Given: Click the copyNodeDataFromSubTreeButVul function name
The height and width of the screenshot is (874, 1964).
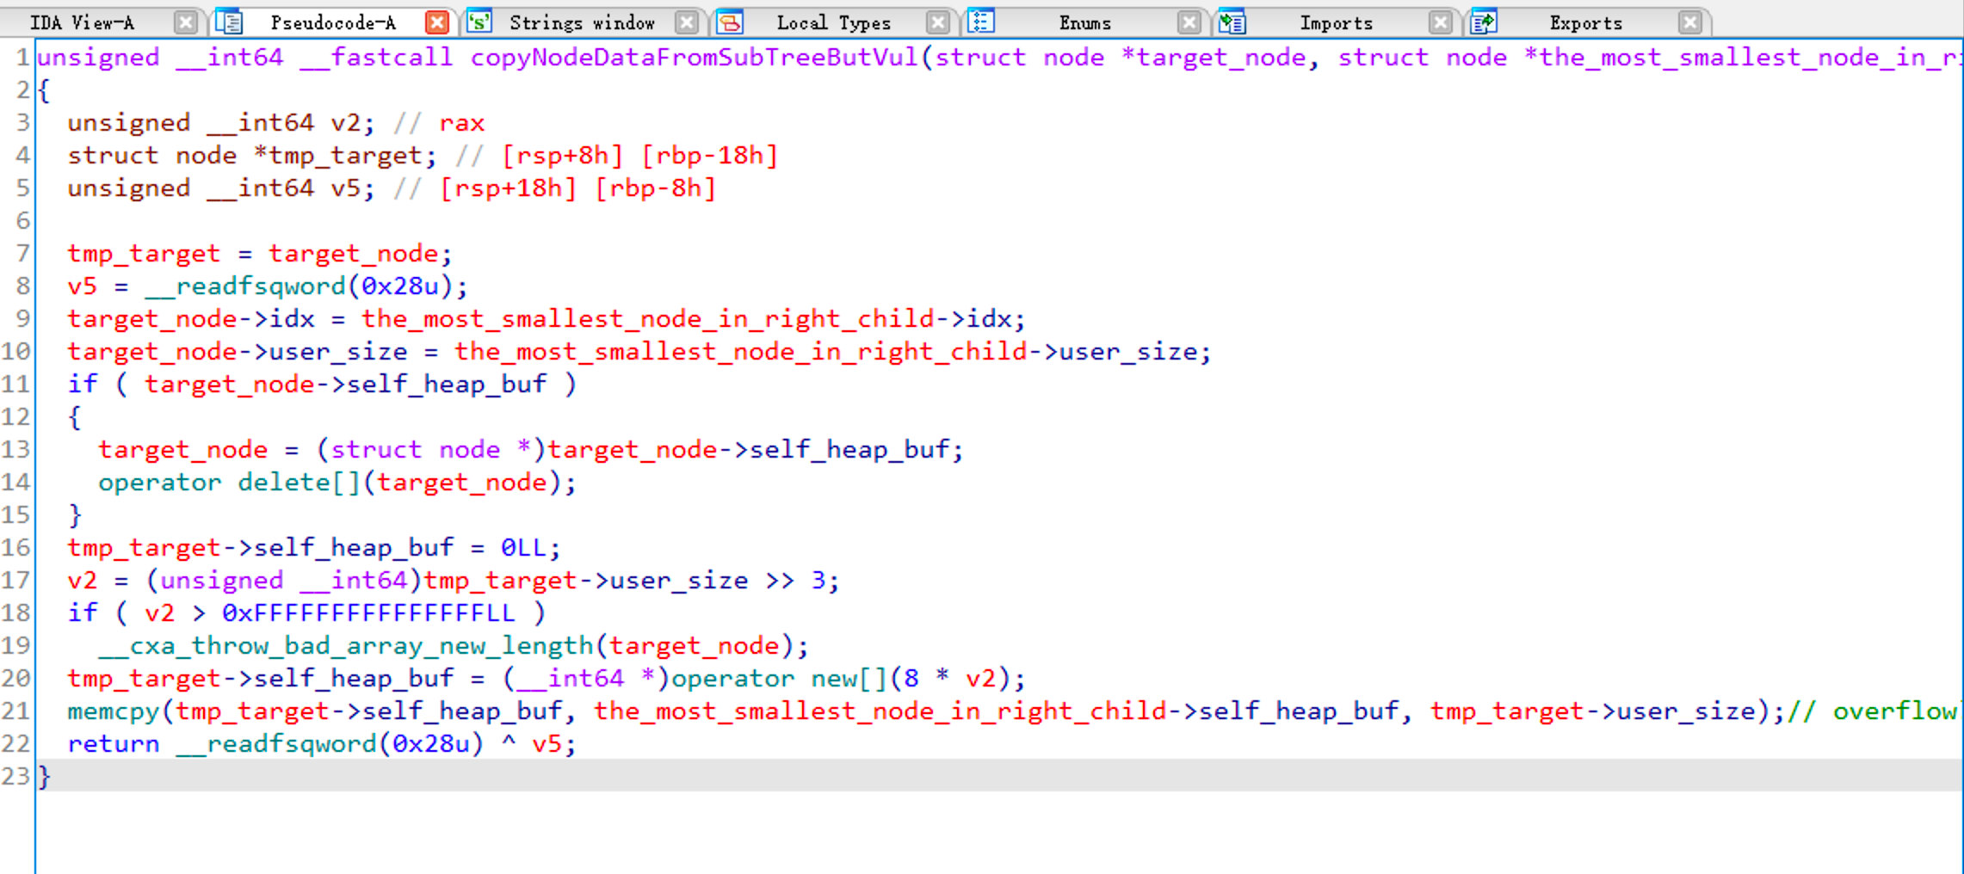Looking at the screenshot, I should (695, 57).
